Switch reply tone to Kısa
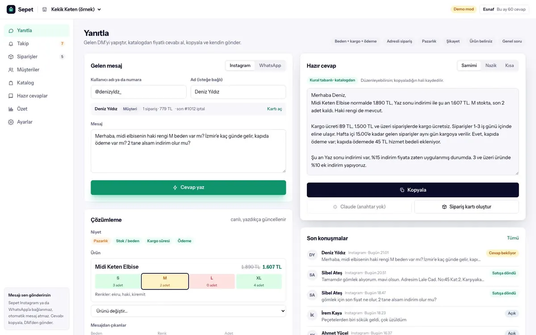Viewport: 536px width, 335px height. coord(509,66)
